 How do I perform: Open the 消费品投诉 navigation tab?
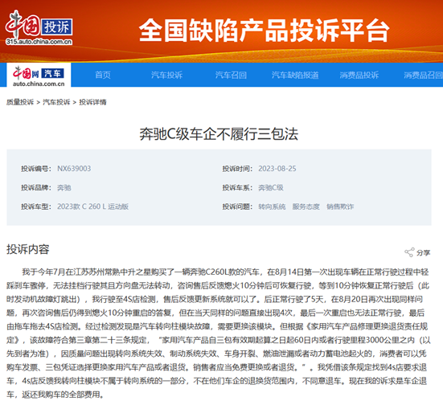[x=359, y=75]
